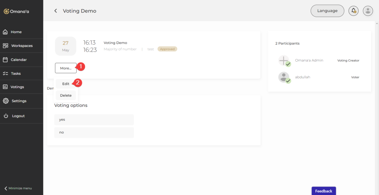379x195 pixels.
Task: Click the Votings chart icon
Action: [x=6, y=87]
